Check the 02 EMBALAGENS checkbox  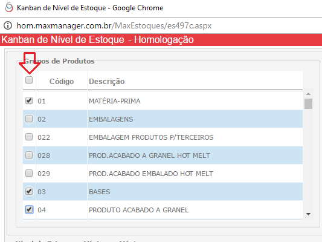coord(29,119)
